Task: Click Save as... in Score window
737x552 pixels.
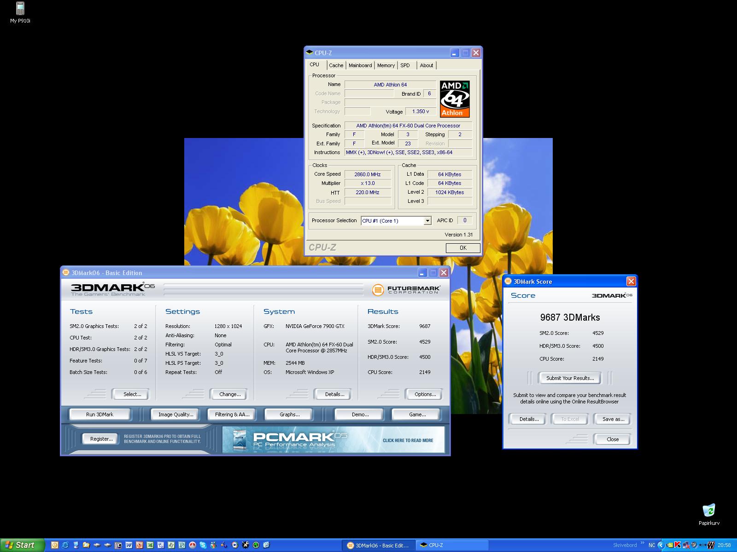Action: pos(613,419)
